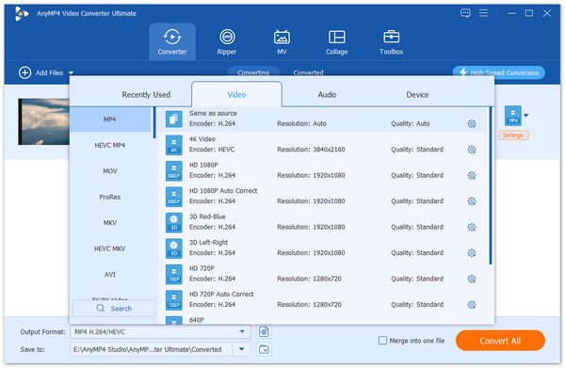
Task: Expand the Save to path dropdown
Action: [x=242, y=349]
